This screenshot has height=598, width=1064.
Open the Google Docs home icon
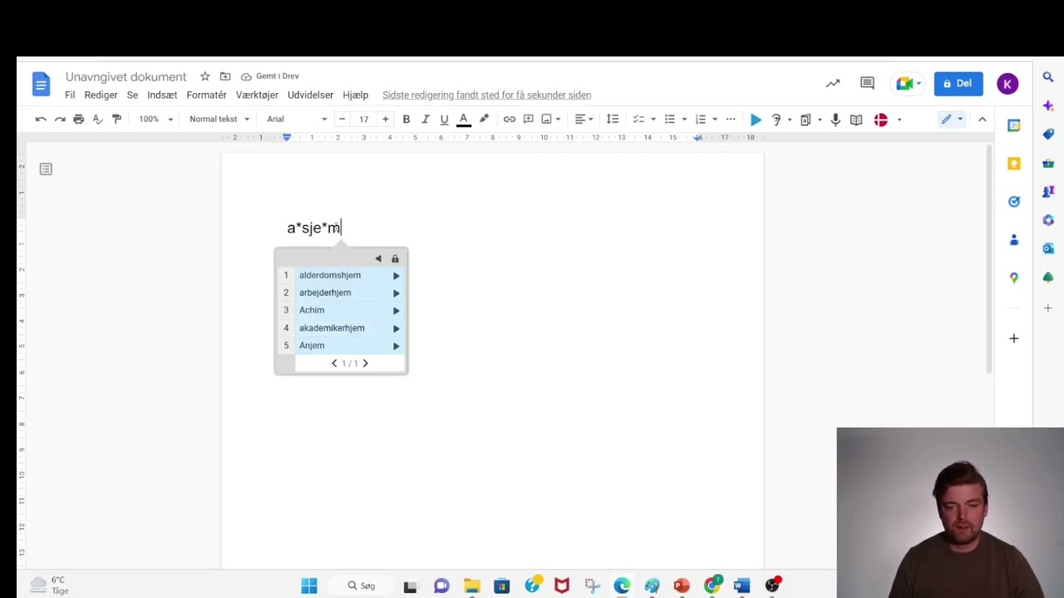click(x=41, y=84)
